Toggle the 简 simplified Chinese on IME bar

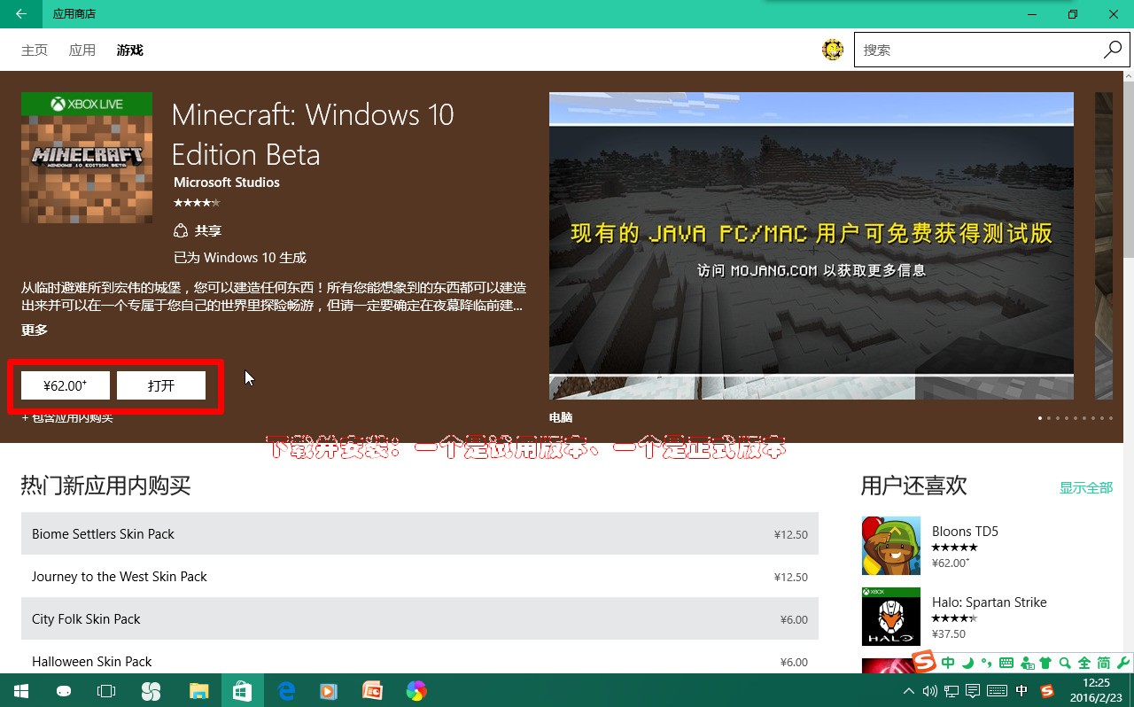(x=1104, y=663)
